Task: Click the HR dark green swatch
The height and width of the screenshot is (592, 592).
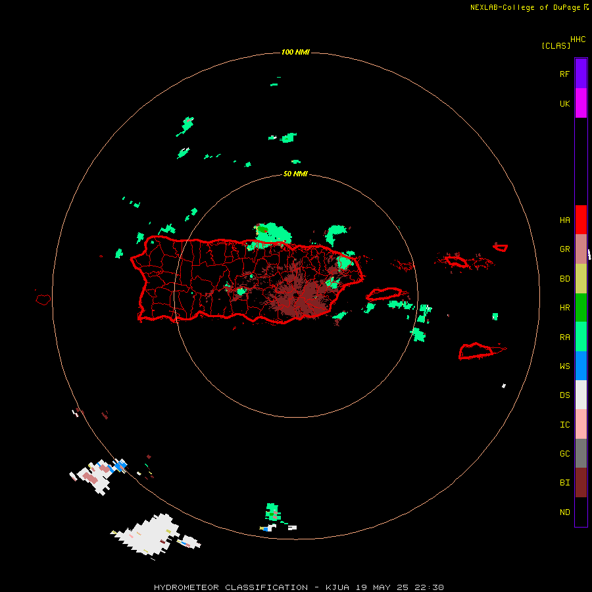Action: pos(581,308)
